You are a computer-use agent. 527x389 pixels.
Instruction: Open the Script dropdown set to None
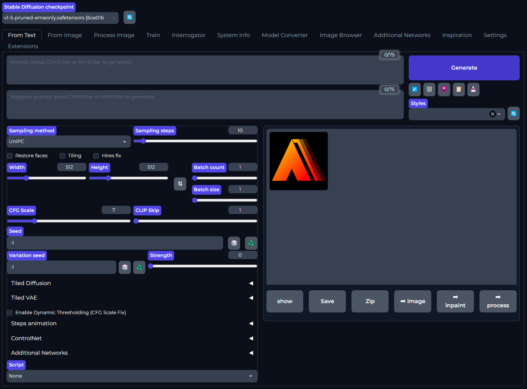(x=132, y=376)
